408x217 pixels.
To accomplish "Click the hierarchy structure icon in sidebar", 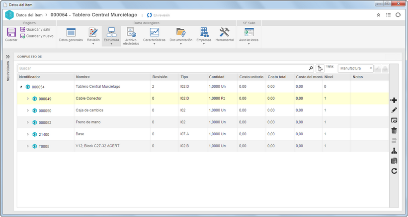I will pos(394,151).
